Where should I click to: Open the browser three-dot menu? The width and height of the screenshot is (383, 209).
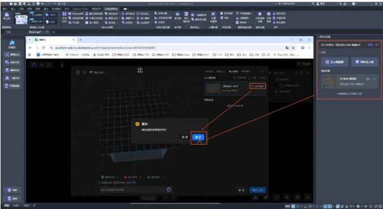tap(309, 48)
